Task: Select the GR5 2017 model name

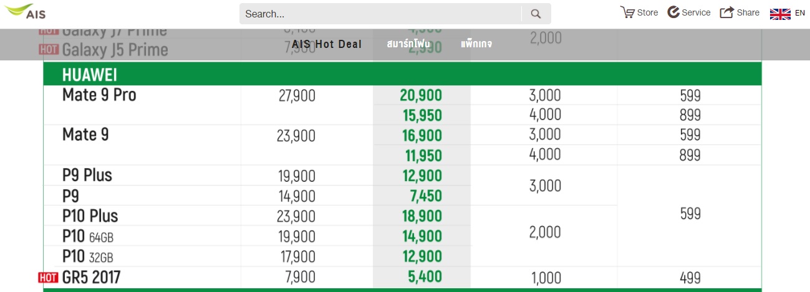Action: (92, 277)
